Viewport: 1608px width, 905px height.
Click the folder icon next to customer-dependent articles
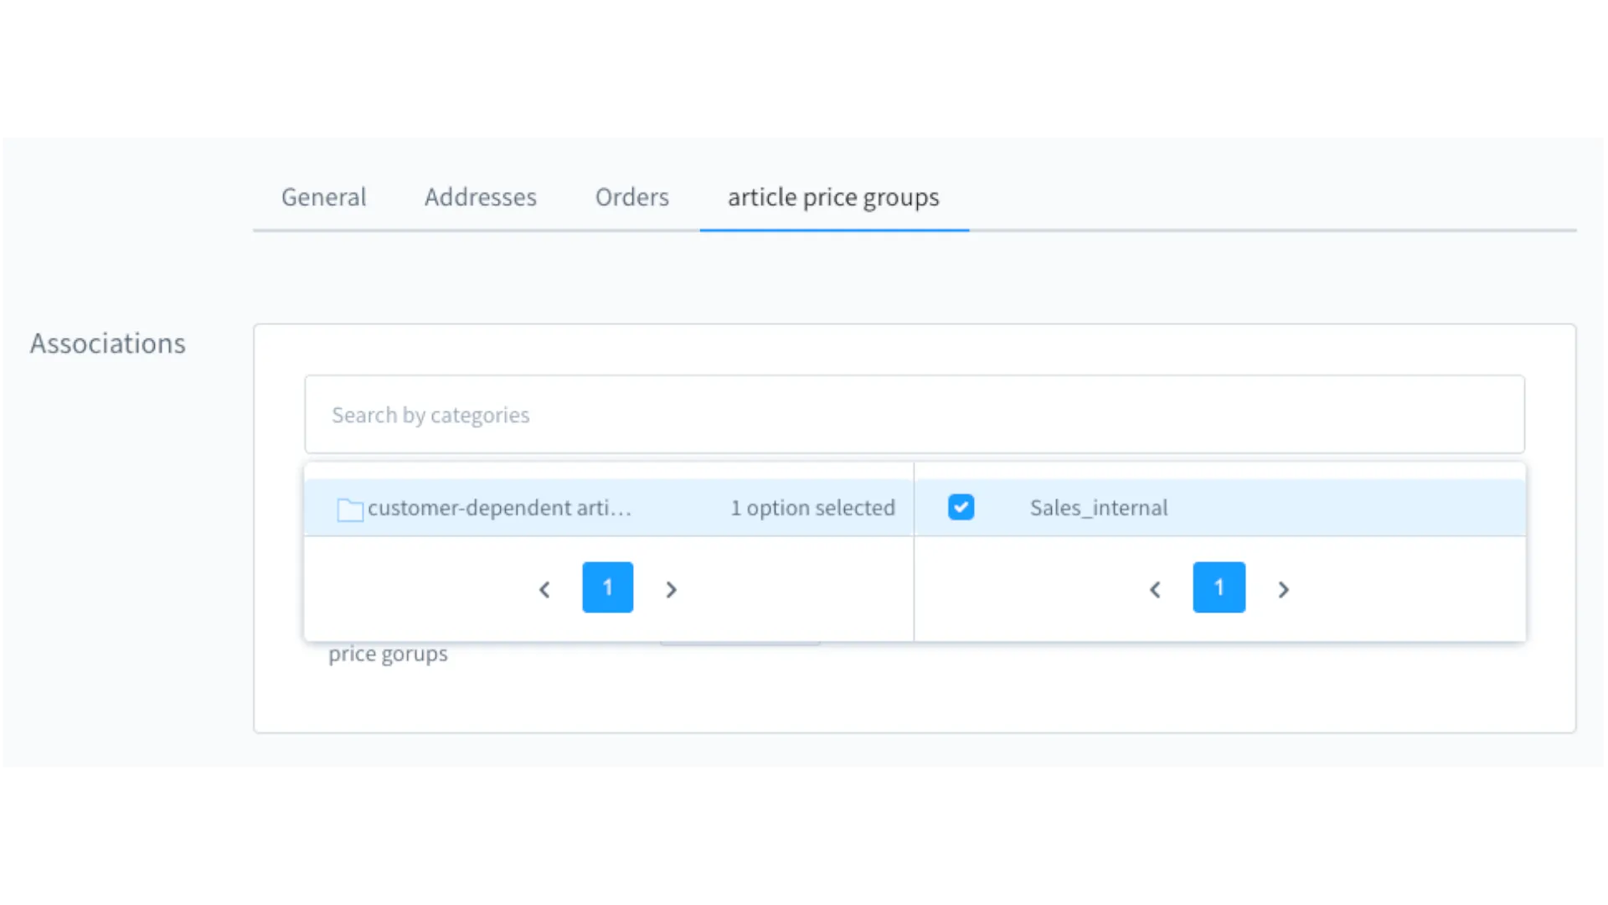(349, 508)
